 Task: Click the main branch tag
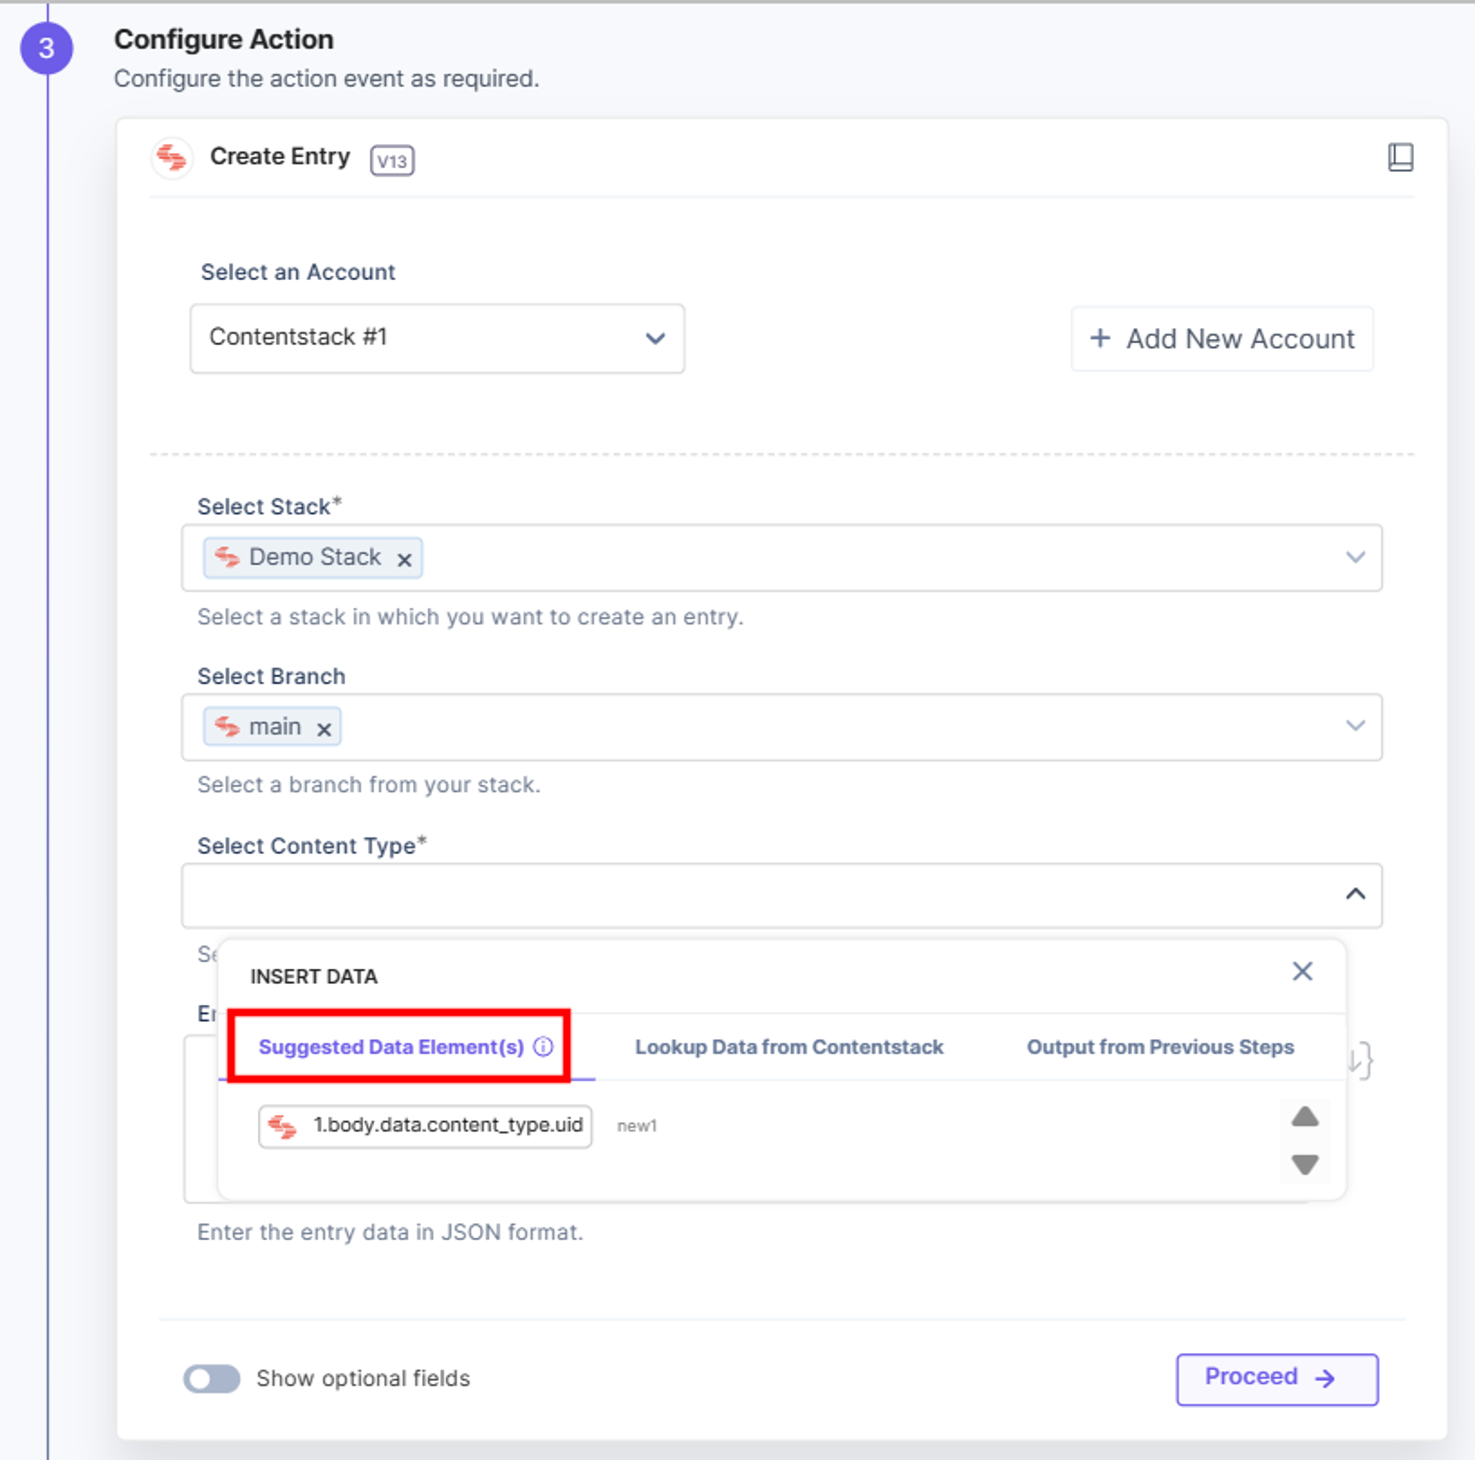(x=272, y=727)
